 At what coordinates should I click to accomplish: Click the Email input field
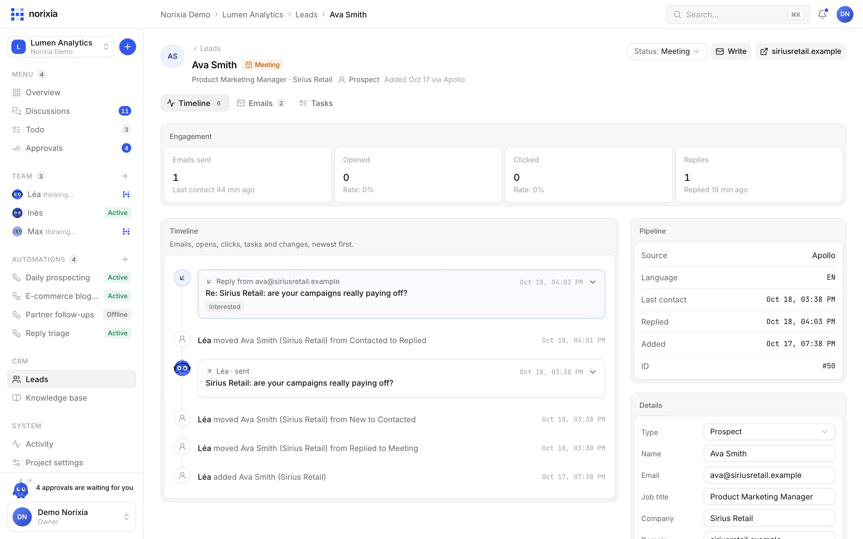769,475
